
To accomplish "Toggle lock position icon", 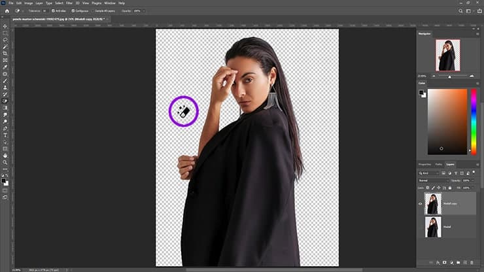I will (x=439, y=188).
